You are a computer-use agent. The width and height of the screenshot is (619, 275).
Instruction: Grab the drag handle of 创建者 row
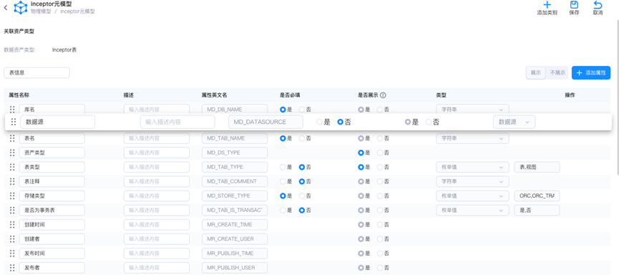coord(12,239)
